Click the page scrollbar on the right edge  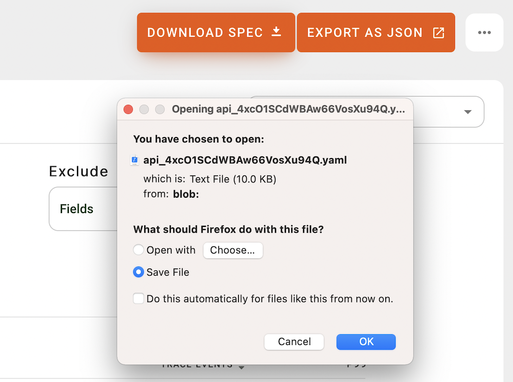coord(510,205)
